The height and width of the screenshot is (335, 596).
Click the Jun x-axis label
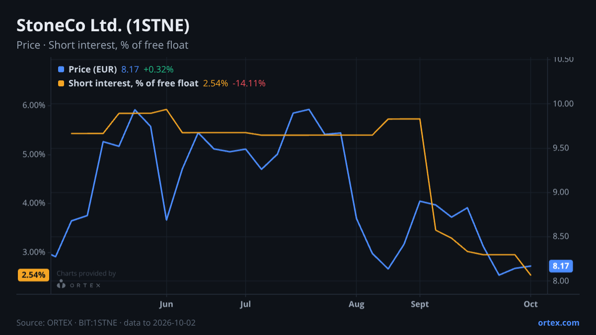(x=166, y=304)
